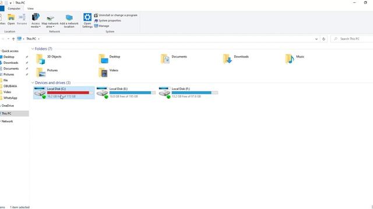Open the file folder in sidebar

pos(5,80)
